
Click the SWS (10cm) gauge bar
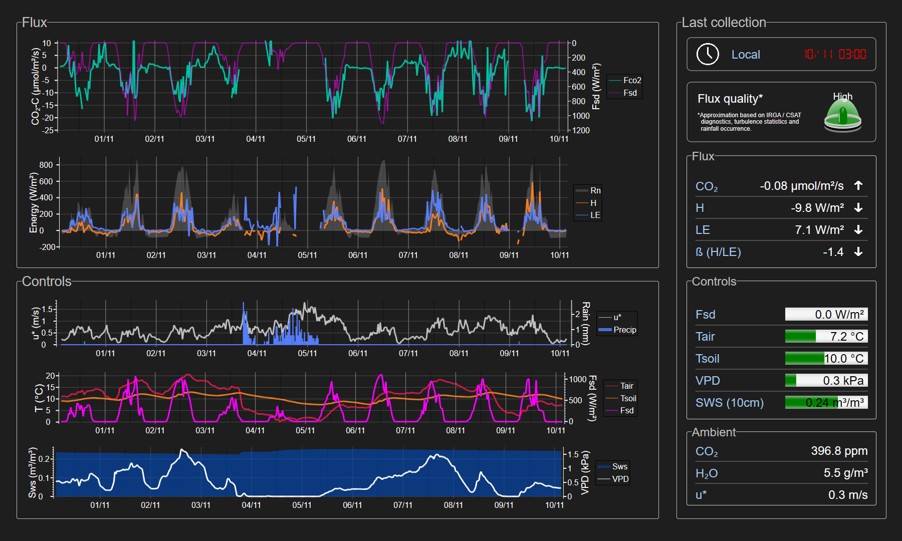pos(826,402)
